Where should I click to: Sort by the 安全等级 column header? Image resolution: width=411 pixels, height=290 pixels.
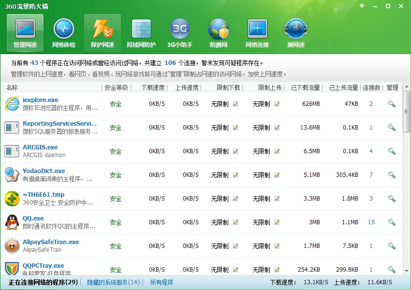116,87
